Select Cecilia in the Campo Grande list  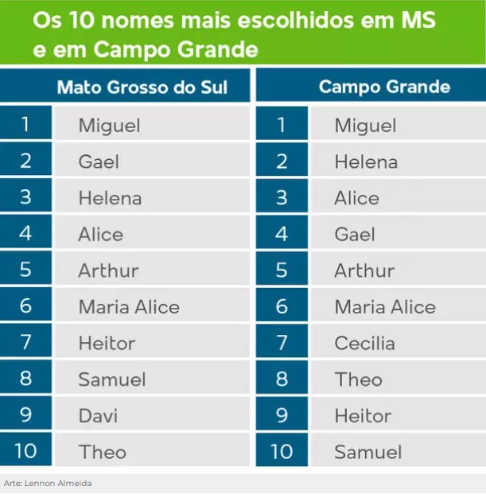pos(364,344)
